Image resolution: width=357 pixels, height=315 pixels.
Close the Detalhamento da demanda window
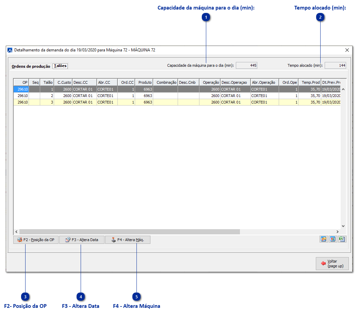coord(347,50)
